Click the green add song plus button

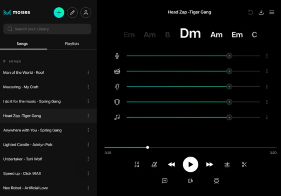coord(59,13)
